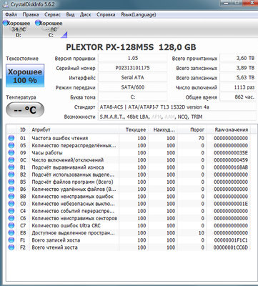258x286 pixels.
Task: Open the Язык(Language) menu
Action: click(x=138, y=14)
